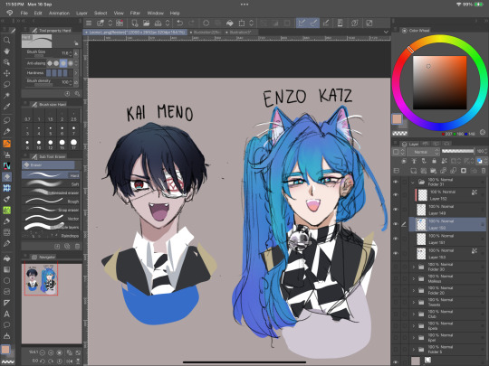The height and width of the screenshot is (366, 489).
Task: Open the Filter menu
Action: pos(135,13)
